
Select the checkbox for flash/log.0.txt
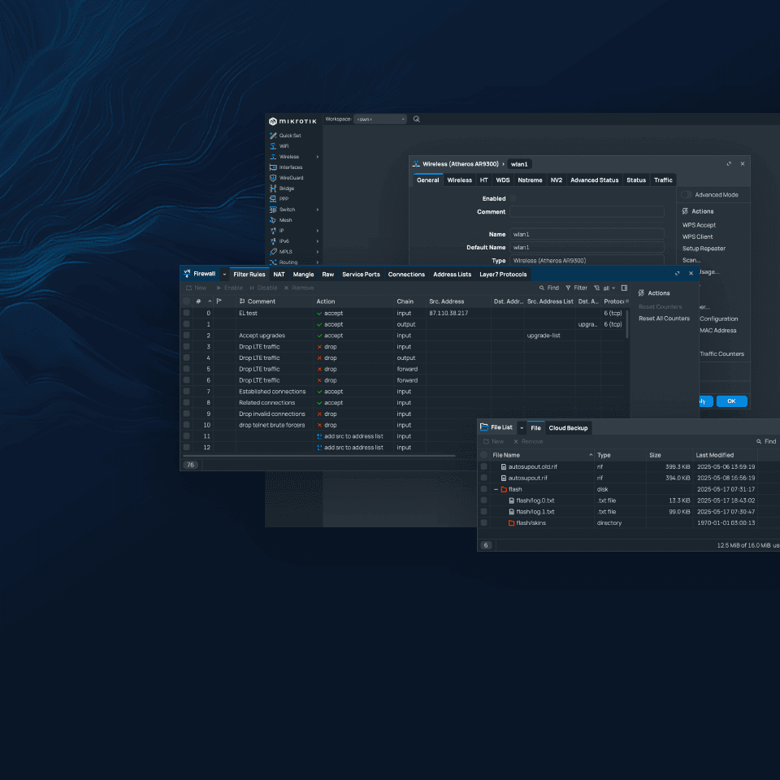coord(483,500)
